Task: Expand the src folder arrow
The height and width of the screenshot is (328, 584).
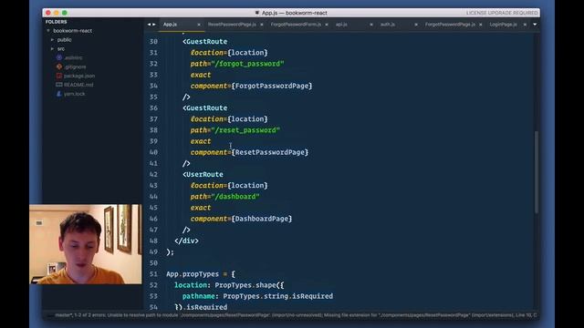Action: coord(52,48)
